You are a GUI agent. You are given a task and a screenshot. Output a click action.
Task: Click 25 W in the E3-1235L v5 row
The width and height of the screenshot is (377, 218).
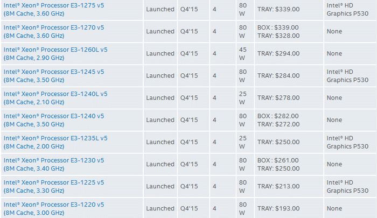click(243, 142)
